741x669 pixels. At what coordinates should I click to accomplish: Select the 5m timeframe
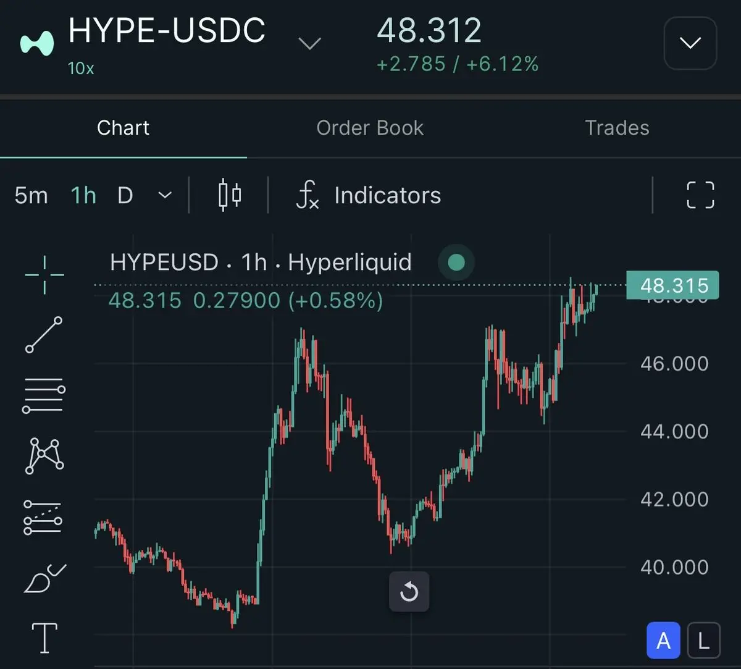click(x=31, y=195)
